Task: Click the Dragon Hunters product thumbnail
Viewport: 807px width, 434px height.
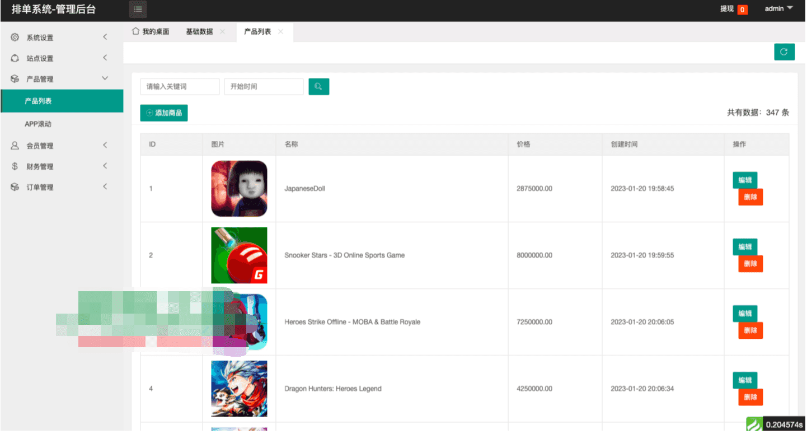Action: coord(239,389)
